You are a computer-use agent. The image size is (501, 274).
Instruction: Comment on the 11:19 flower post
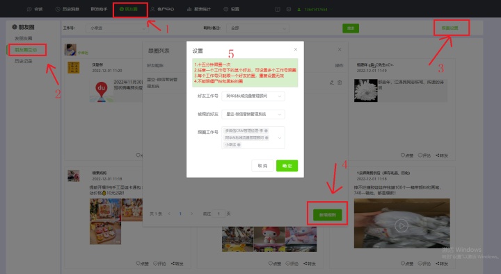tap(424, 155)
